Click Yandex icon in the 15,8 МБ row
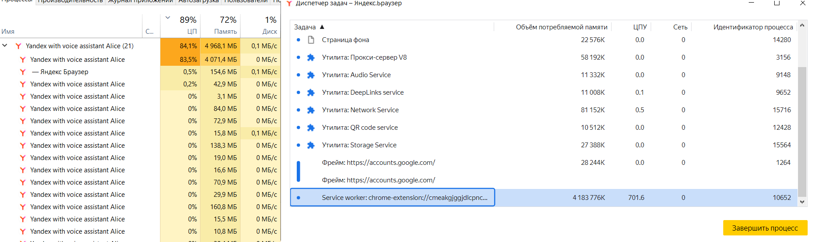 (23, 133)
